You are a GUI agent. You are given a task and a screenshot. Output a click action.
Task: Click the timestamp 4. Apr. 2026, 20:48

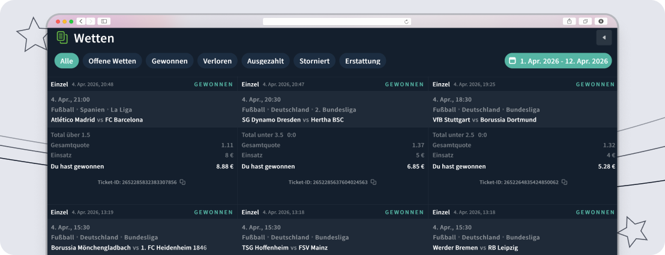92,84
